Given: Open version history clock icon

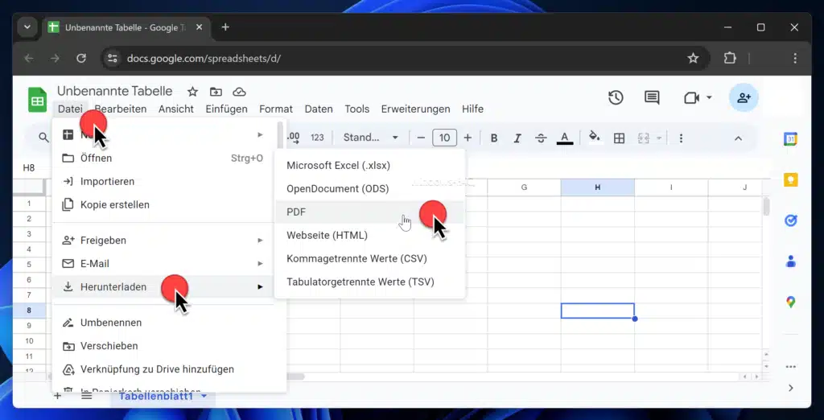Looking at the screenshot, I should pyautogui.click(x=616, y=98).
